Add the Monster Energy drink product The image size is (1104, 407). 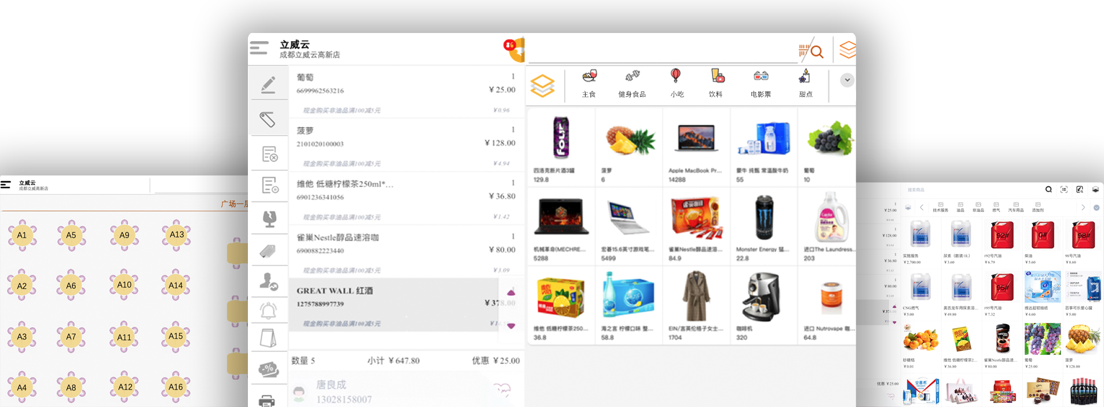(764, 226)
